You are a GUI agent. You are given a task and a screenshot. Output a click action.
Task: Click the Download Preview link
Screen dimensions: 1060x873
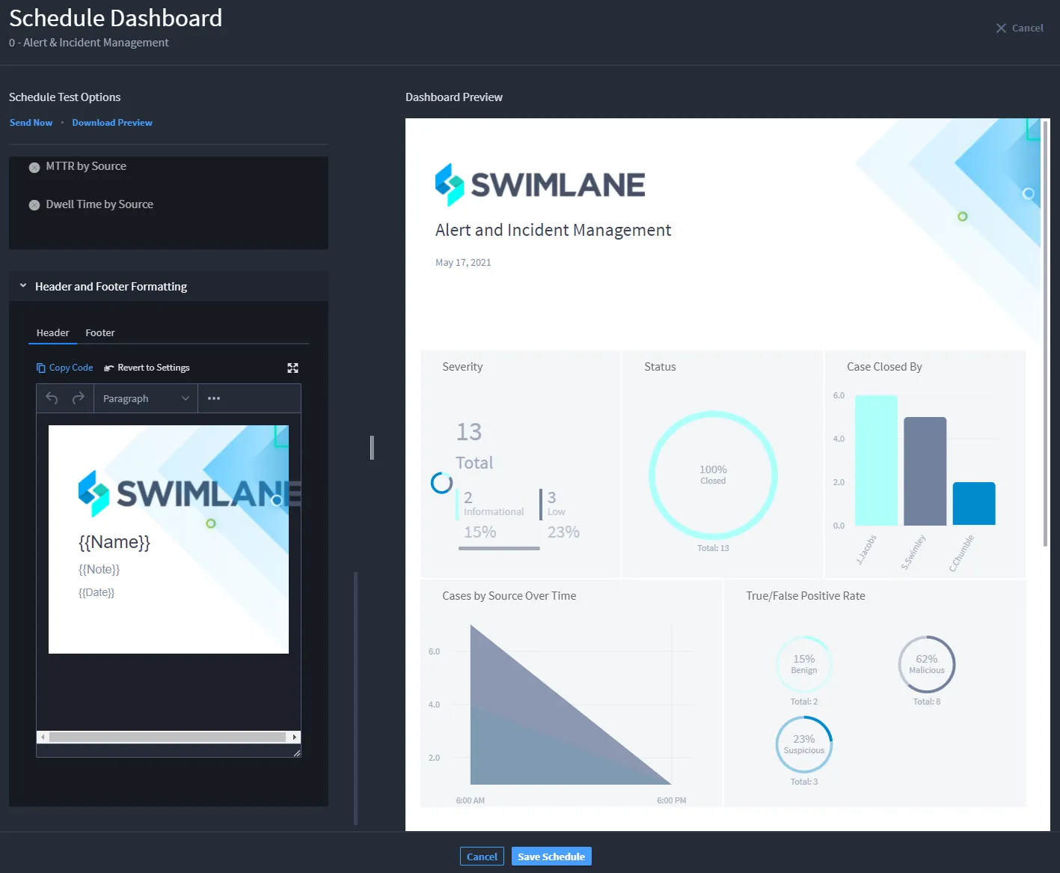112,123
